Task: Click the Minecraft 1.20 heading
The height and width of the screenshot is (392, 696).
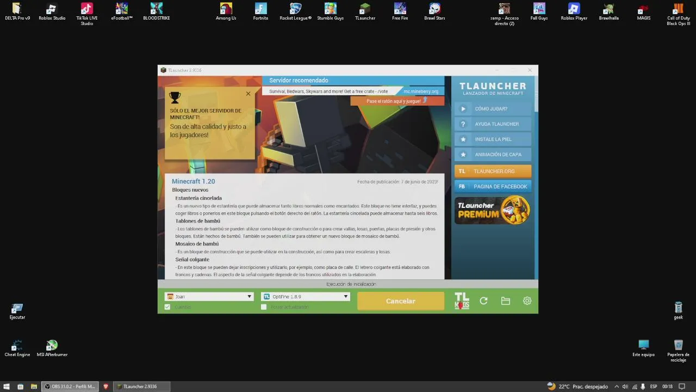Action: (193, 181)
